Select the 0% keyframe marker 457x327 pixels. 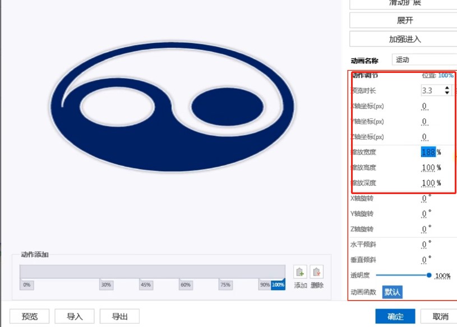coord(26,285)
